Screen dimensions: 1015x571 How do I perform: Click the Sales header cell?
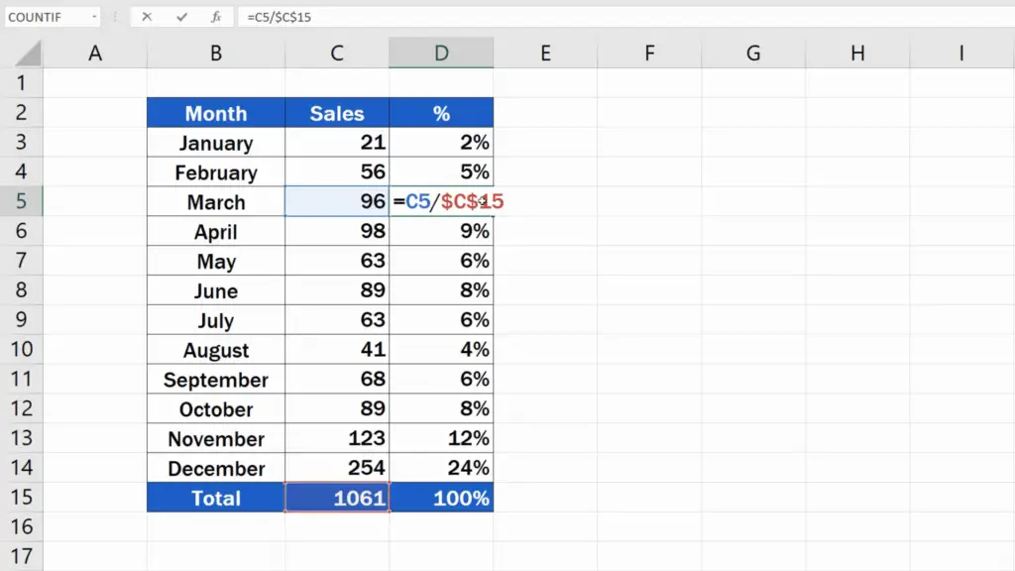[x=337, y=113]
